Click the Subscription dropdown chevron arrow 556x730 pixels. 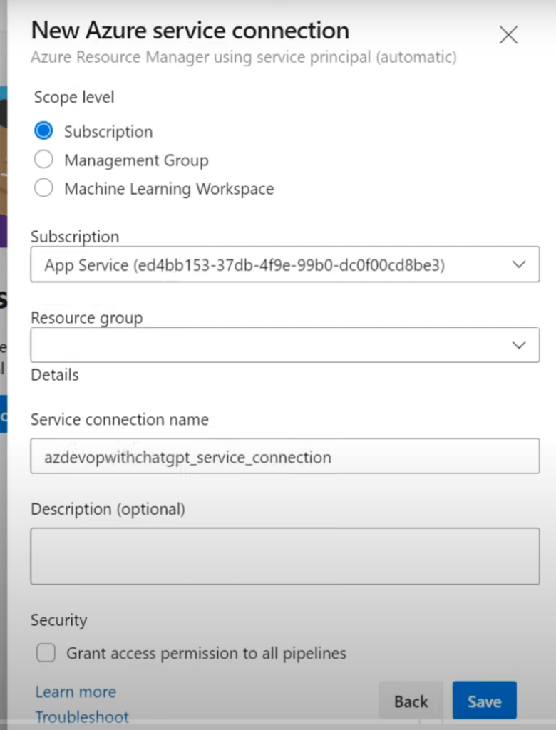(519, 265)
